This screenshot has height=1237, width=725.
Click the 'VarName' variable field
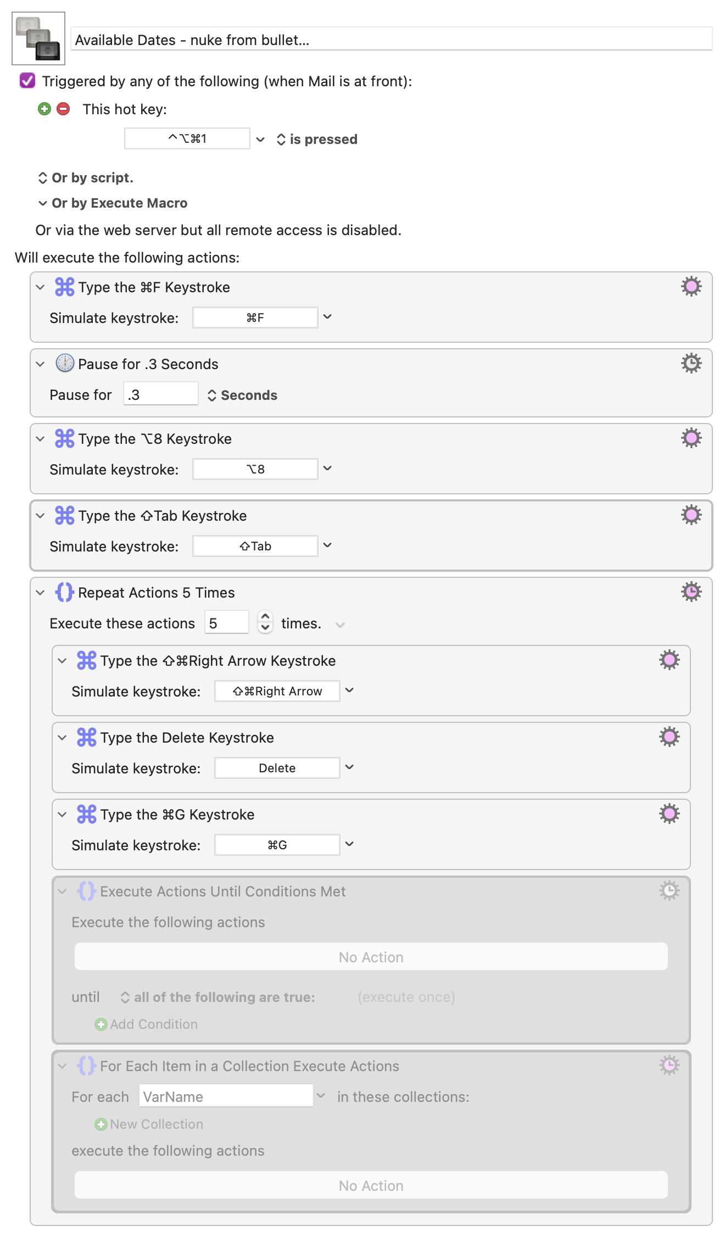[226, 1096]
